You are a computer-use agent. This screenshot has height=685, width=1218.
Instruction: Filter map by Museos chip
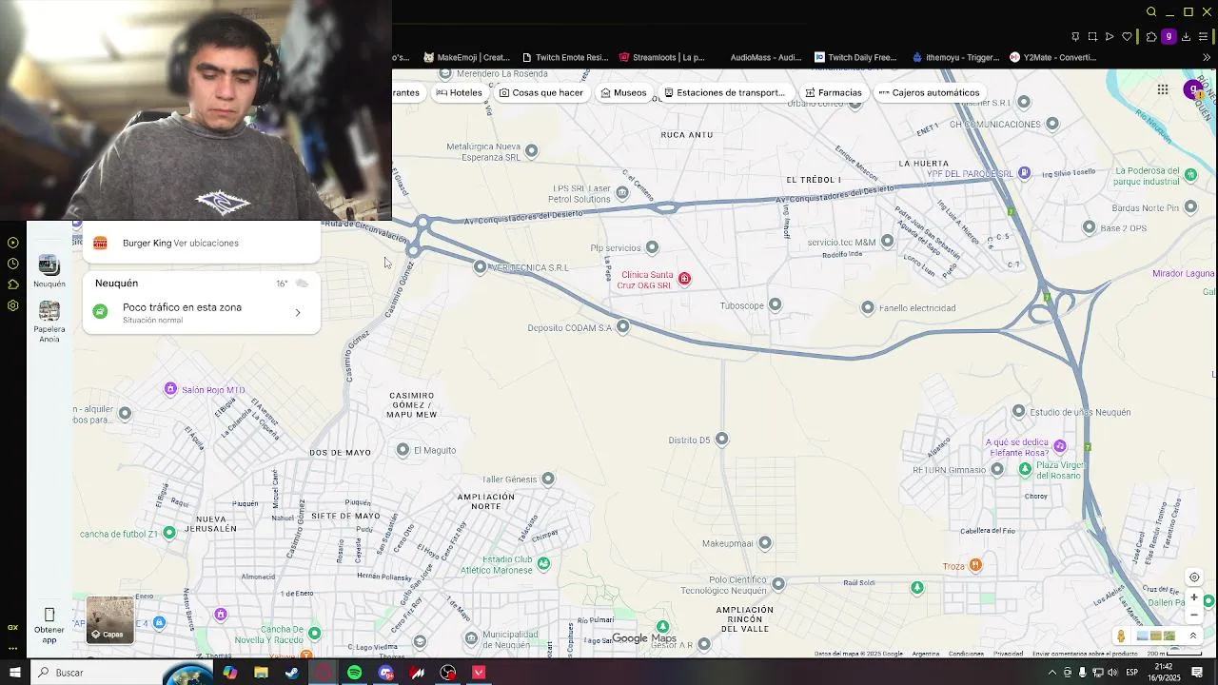623,92
